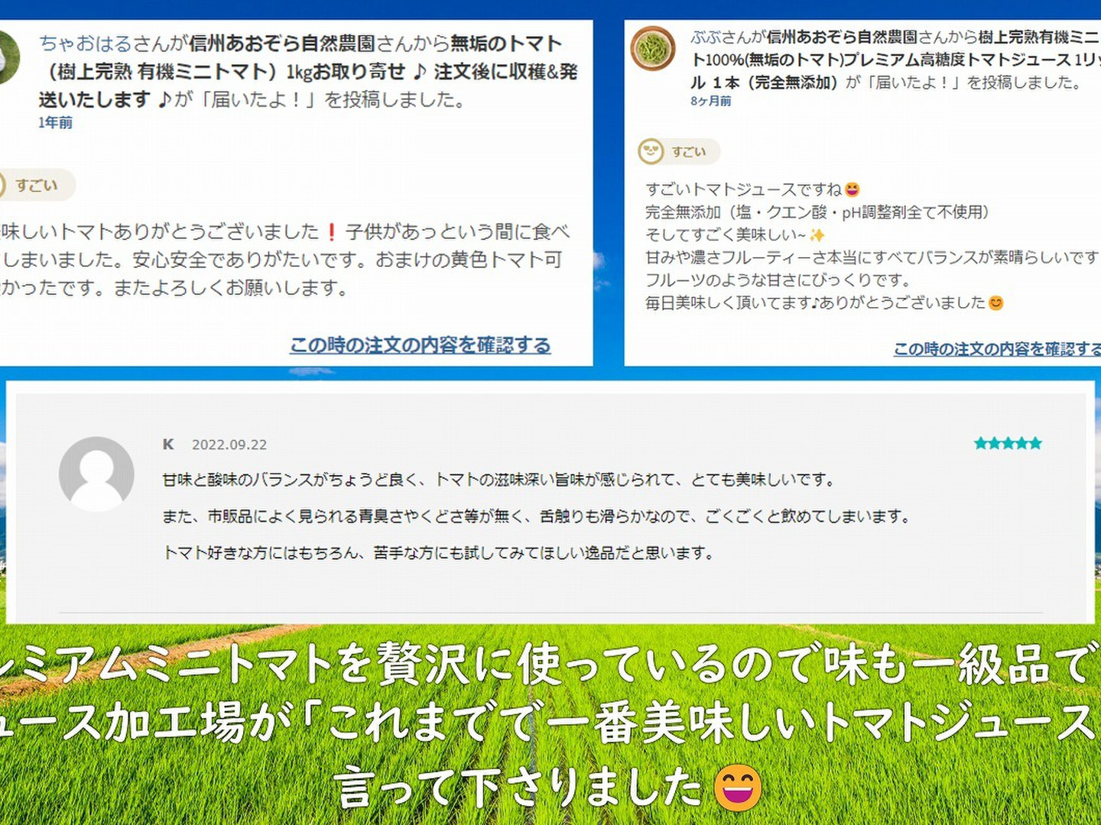Viewport: 1101px width, 825px height.
Task: Click the edamame profile photo of ぶぶ
Action: click(x=652, y=49)
